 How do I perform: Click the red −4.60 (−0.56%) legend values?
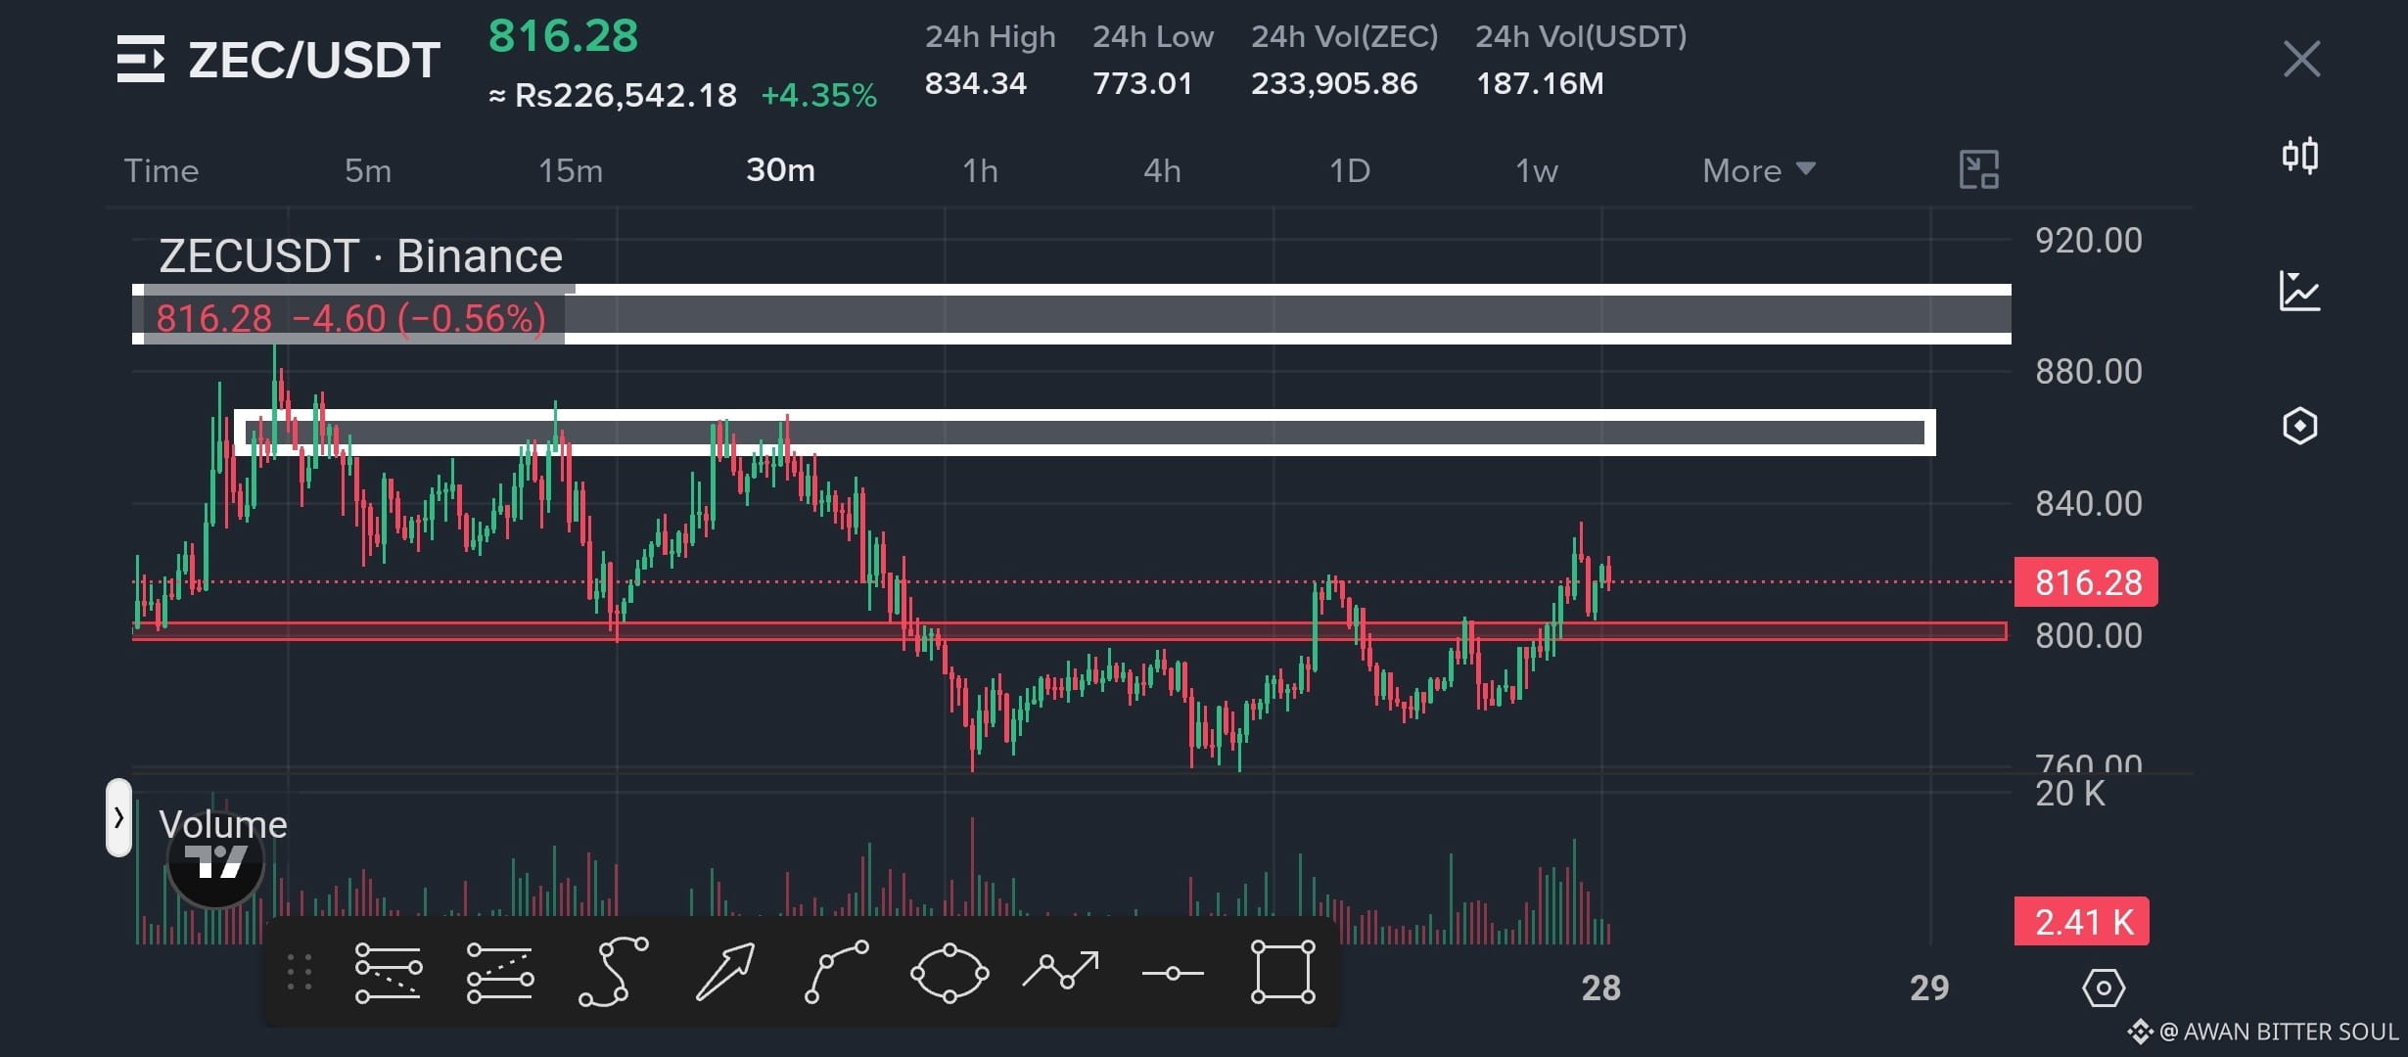419,319
